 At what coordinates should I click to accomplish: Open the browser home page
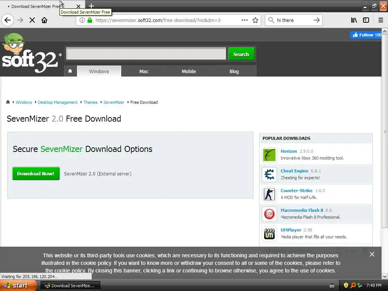pyautogui.click(x=44, y=20)
